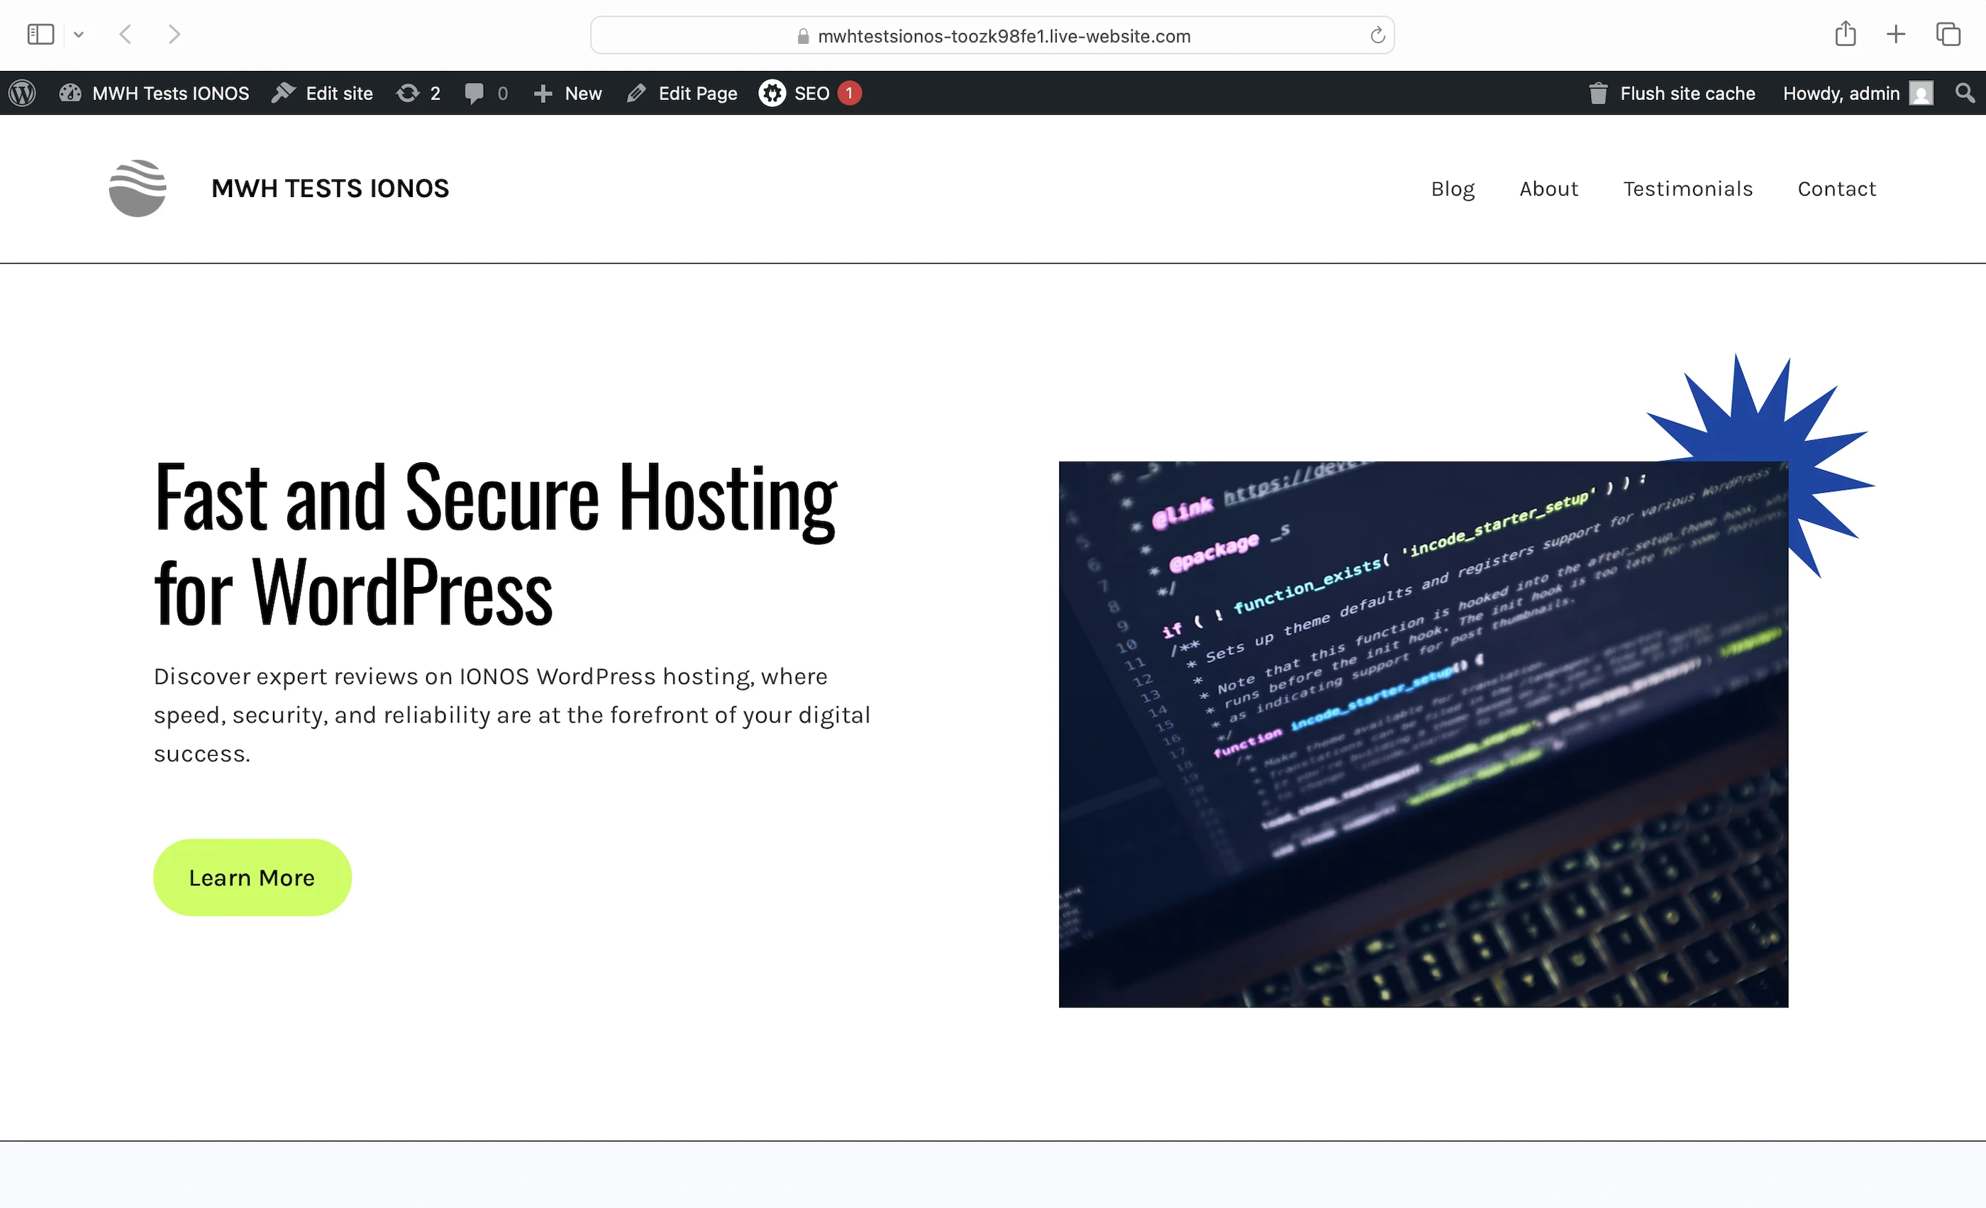1986x1208 pixels.
Task: Click the WordPress logo in admin bar
Action: click(x=23, y=94)
